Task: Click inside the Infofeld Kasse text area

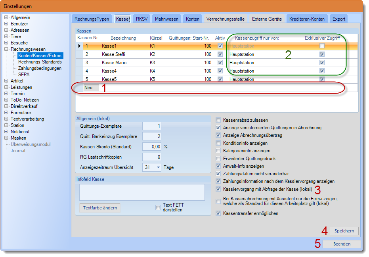Action: (x=142, y=192)
